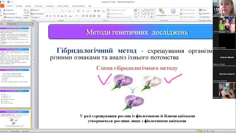Expand the shapes gallery More arrow
Image resolution: width=236 pixels, height=133 pixels.
155,17
